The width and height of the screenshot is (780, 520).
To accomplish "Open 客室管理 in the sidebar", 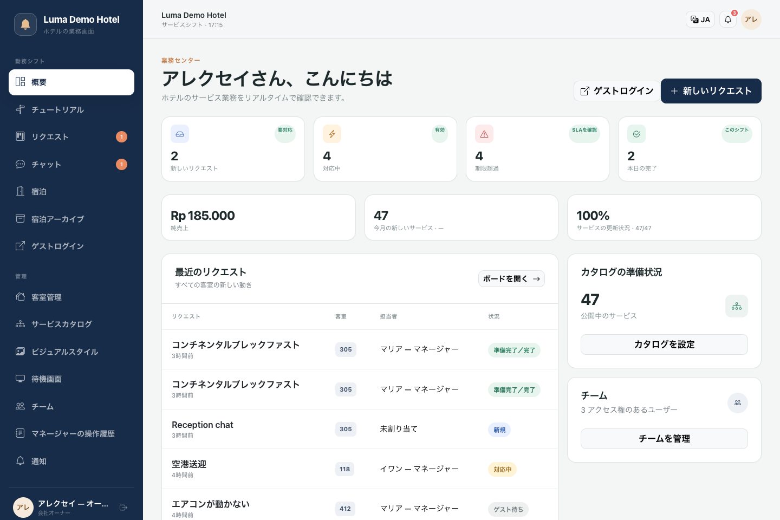I will [71, 297].
